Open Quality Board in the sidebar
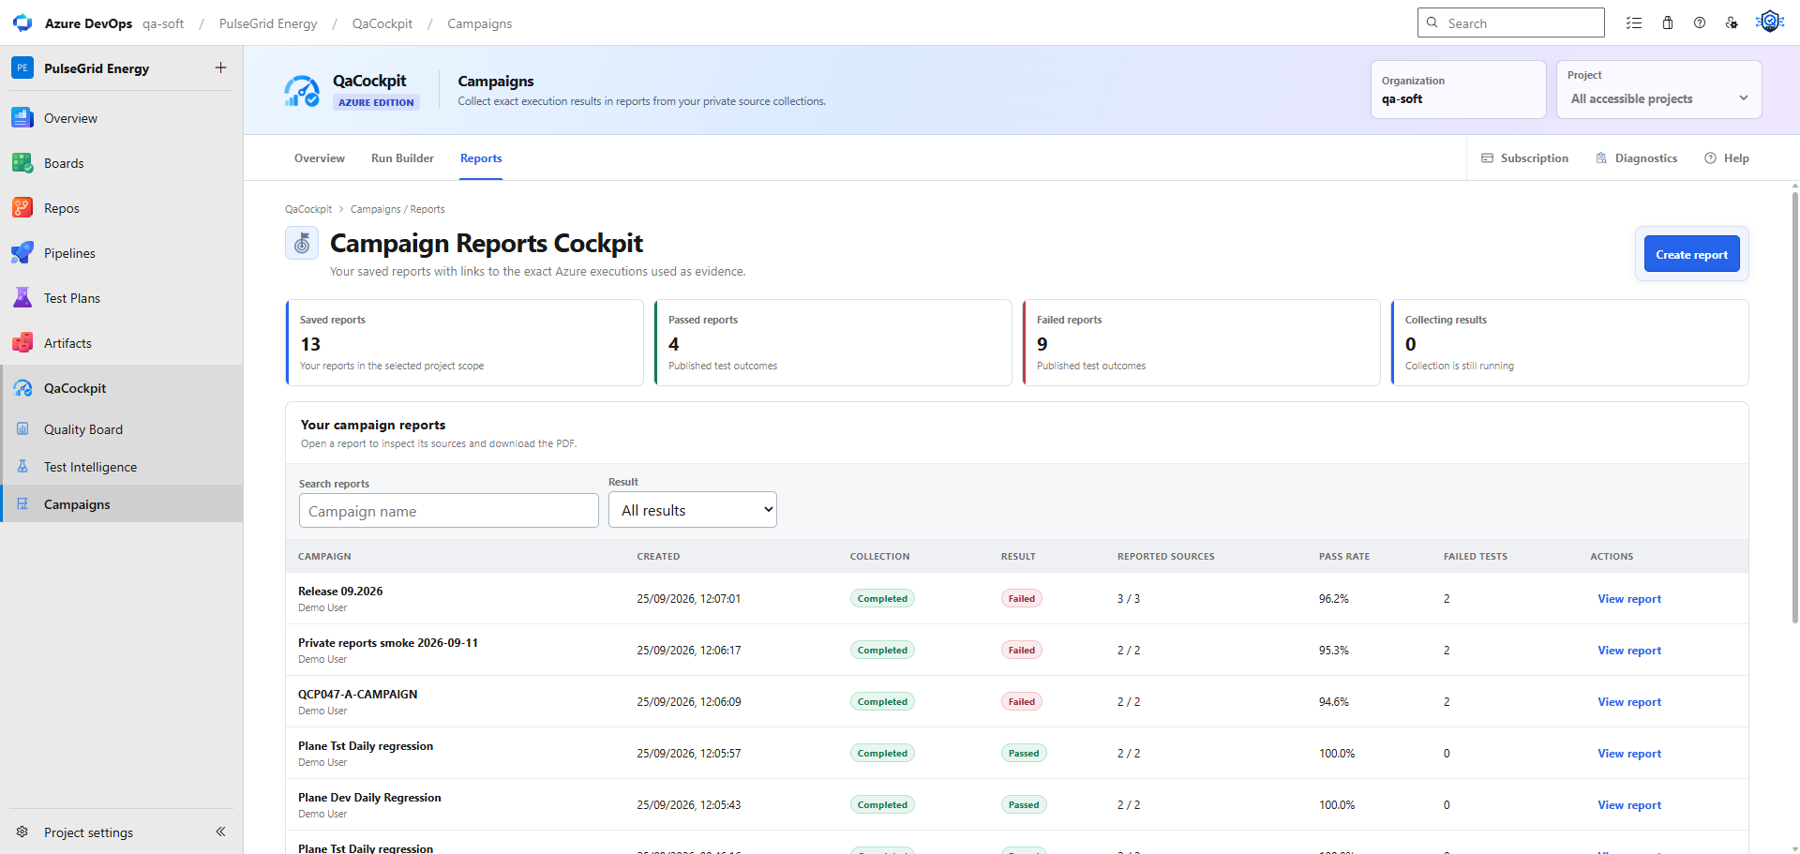This screenshot has height=854, width=1800. 122,429
